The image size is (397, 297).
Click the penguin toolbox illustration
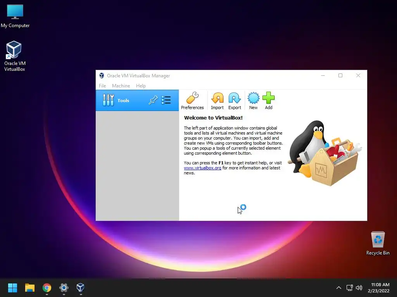(325, 153)
